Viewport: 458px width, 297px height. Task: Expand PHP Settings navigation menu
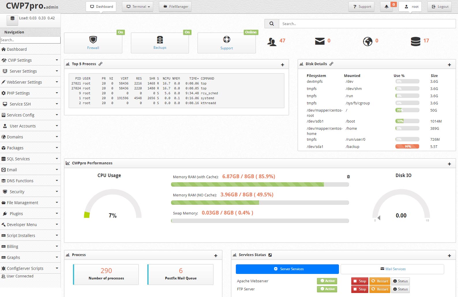[x=30, y=93]
